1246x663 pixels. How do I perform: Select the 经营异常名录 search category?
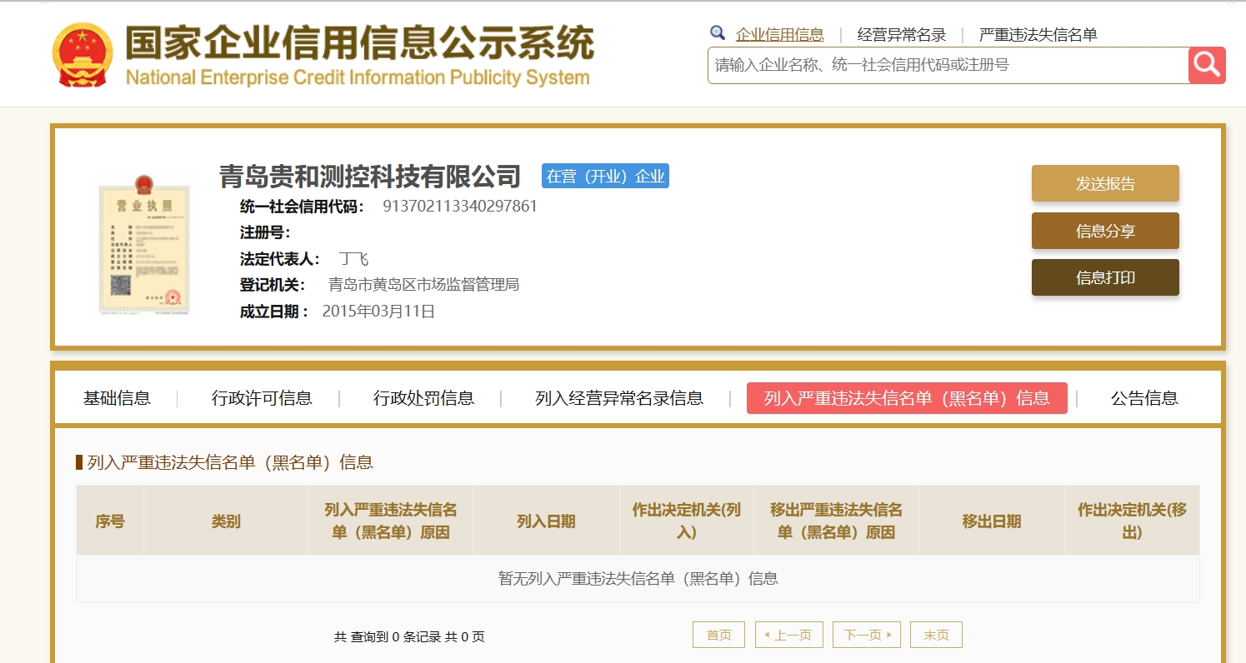902,35
